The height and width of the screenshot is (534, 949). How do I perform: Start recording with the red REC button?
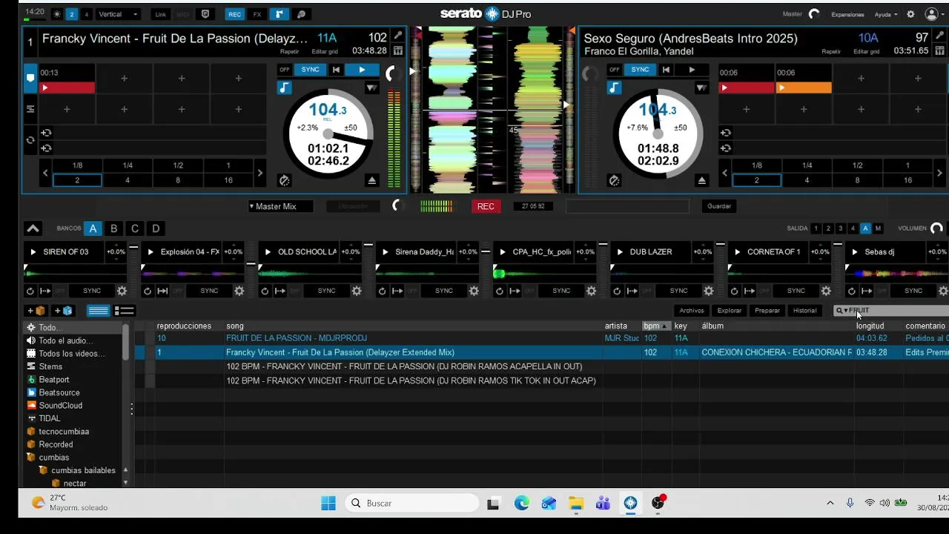[486, 206]
